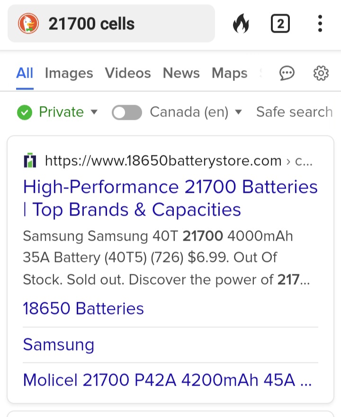This screenshot has width=341, height=417.
Task: Switch to the Images tab
Action: pyautogui.click(x=69, y=73)
